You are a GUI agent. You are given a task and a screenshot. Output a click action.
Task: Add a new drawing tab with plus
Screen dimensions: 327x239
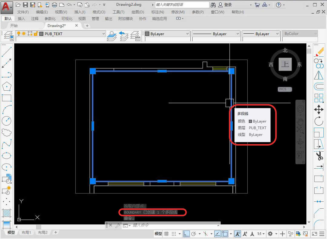pyautogui.click(x=87, y=26)
